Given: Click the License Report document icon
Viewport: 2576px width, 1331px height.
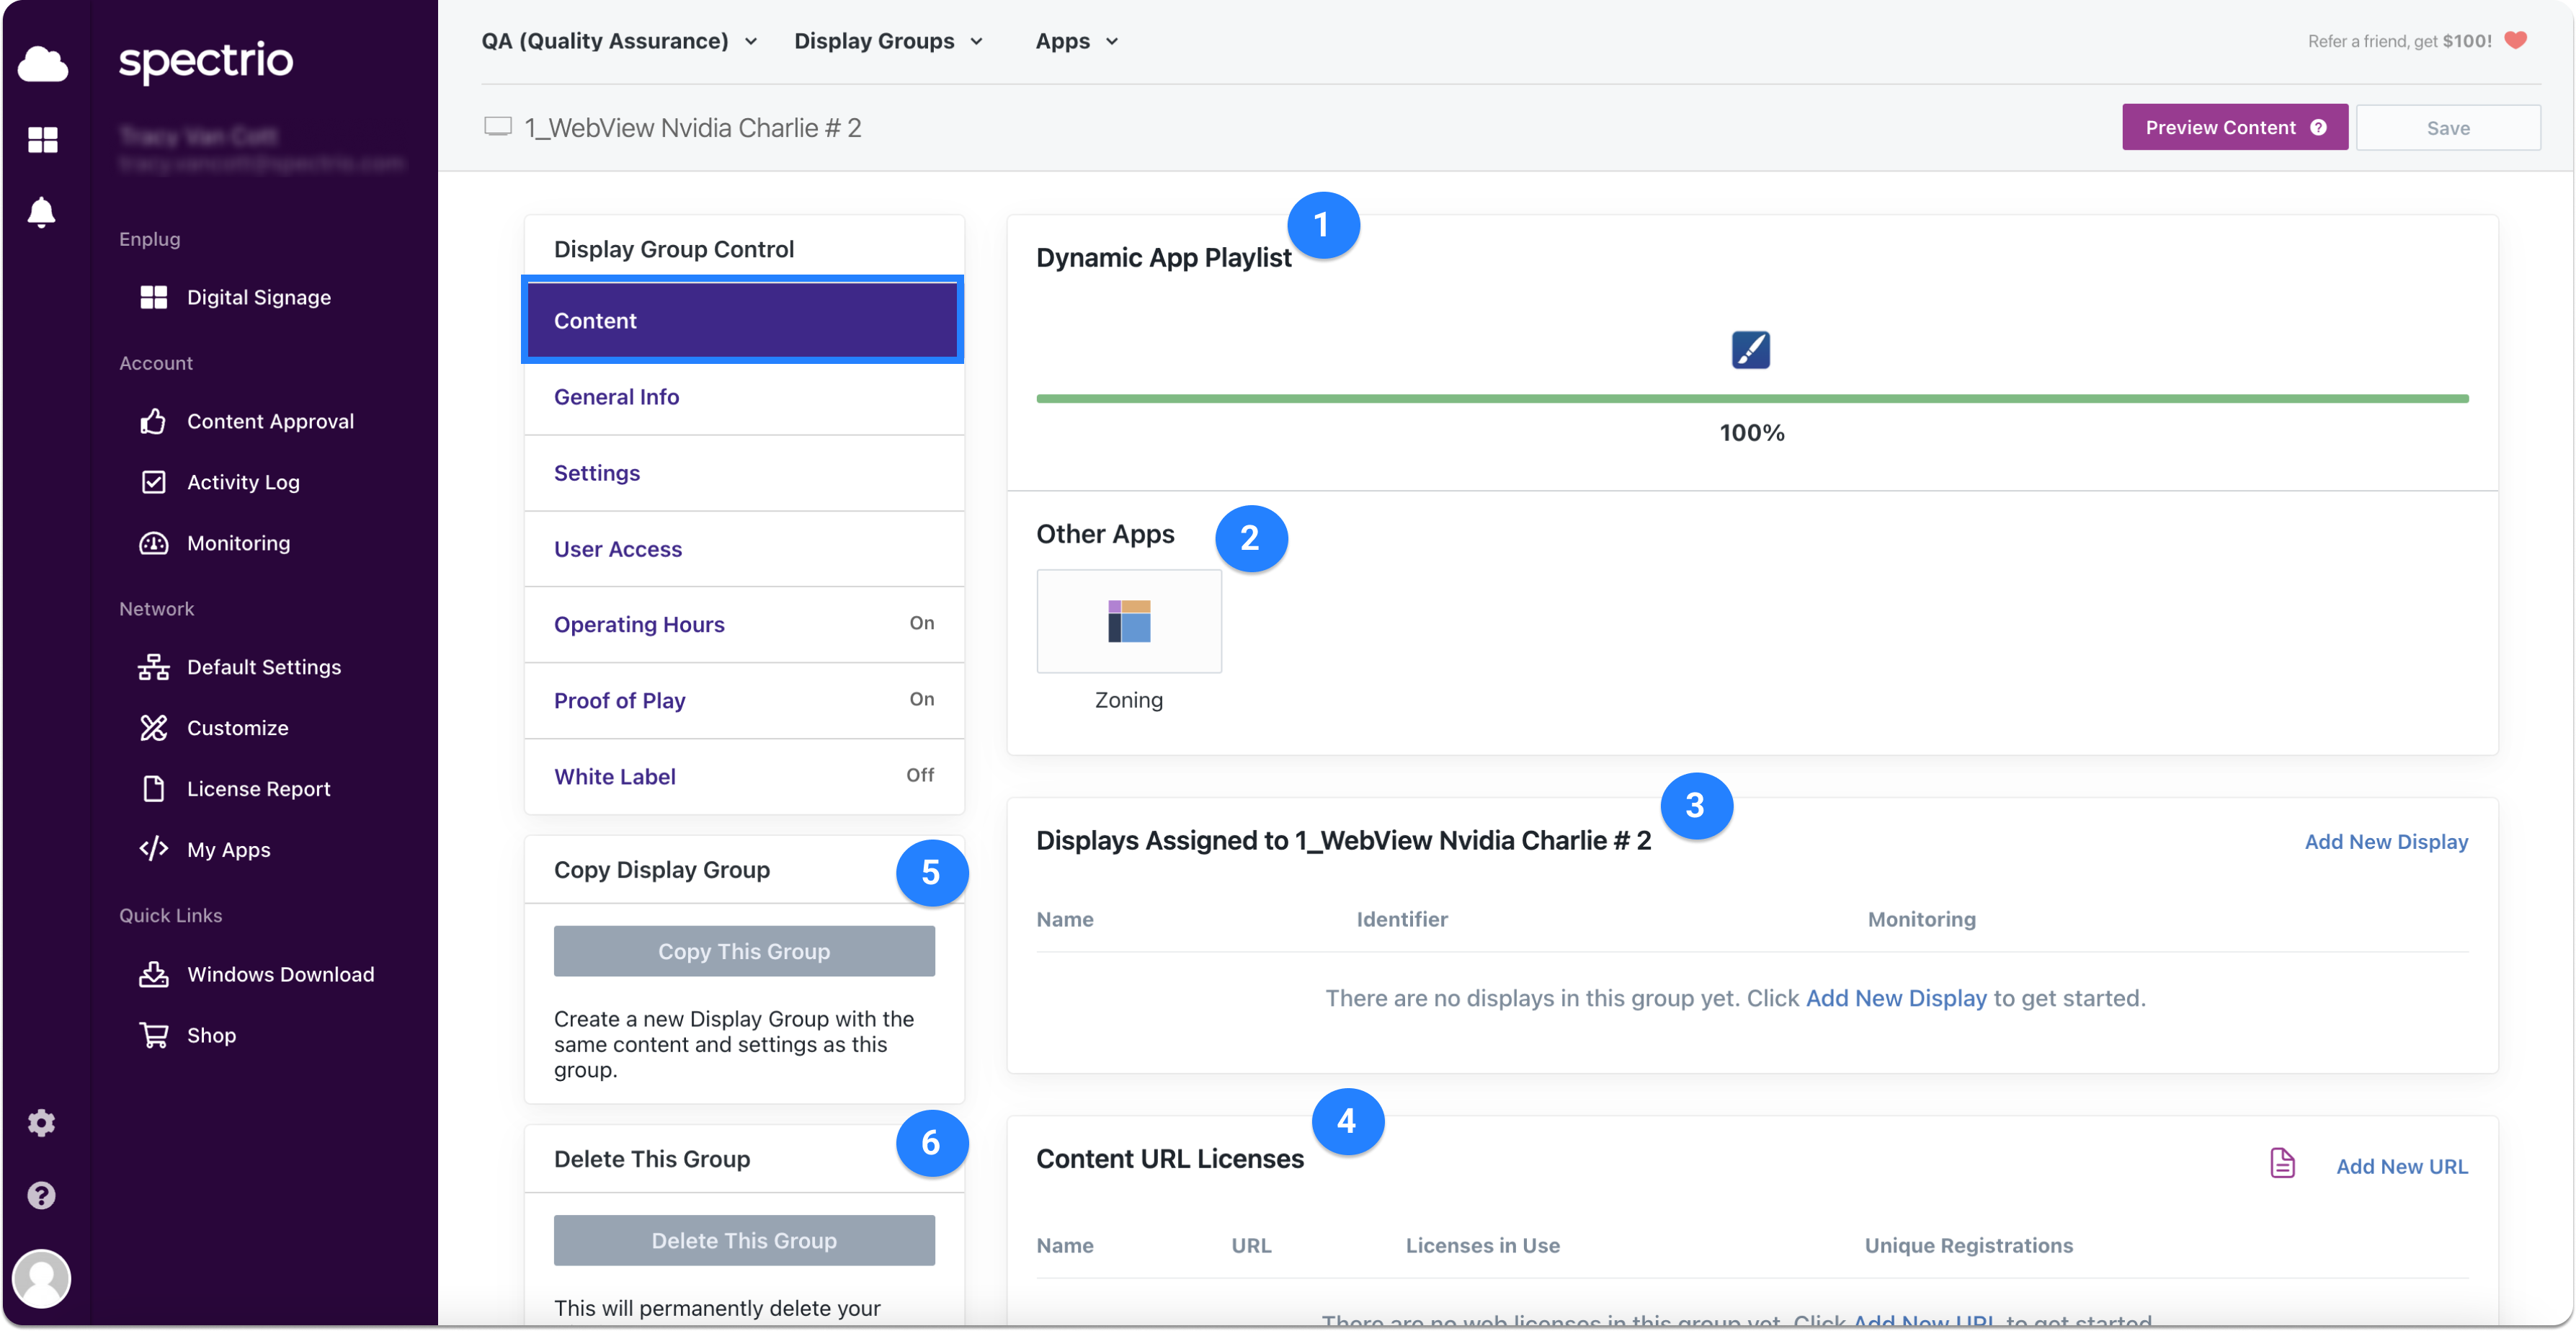Looking at the screenshot, I should pos(153,789).
